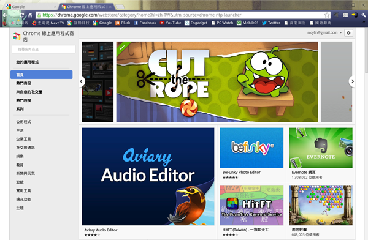Open the 社交與通訊 category
The image size is (368, 240).
(x=25, y=148)
